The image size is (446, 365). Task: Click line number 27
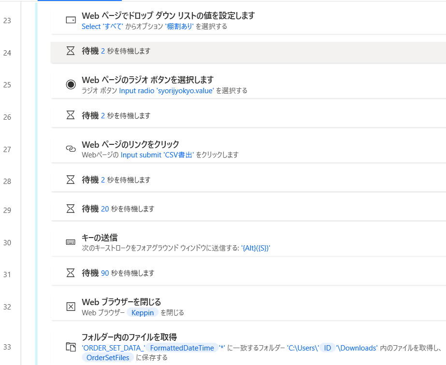click(7, 150)
